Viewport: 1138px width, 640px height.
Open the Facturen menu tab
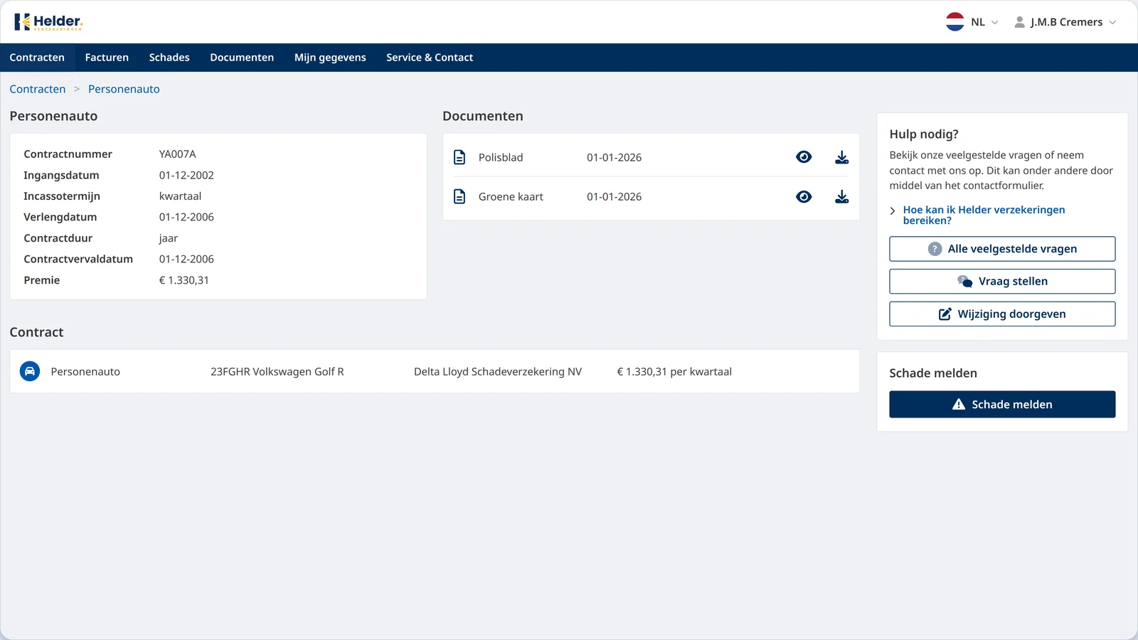(x=107, y=58)
